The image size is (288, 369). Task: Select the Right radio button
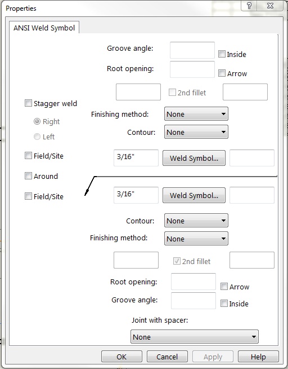tap(37, 121)
